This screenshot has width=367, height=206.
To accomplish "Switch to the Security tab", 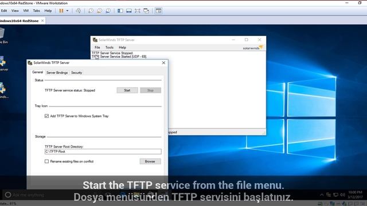I will (x=76, y=73).
